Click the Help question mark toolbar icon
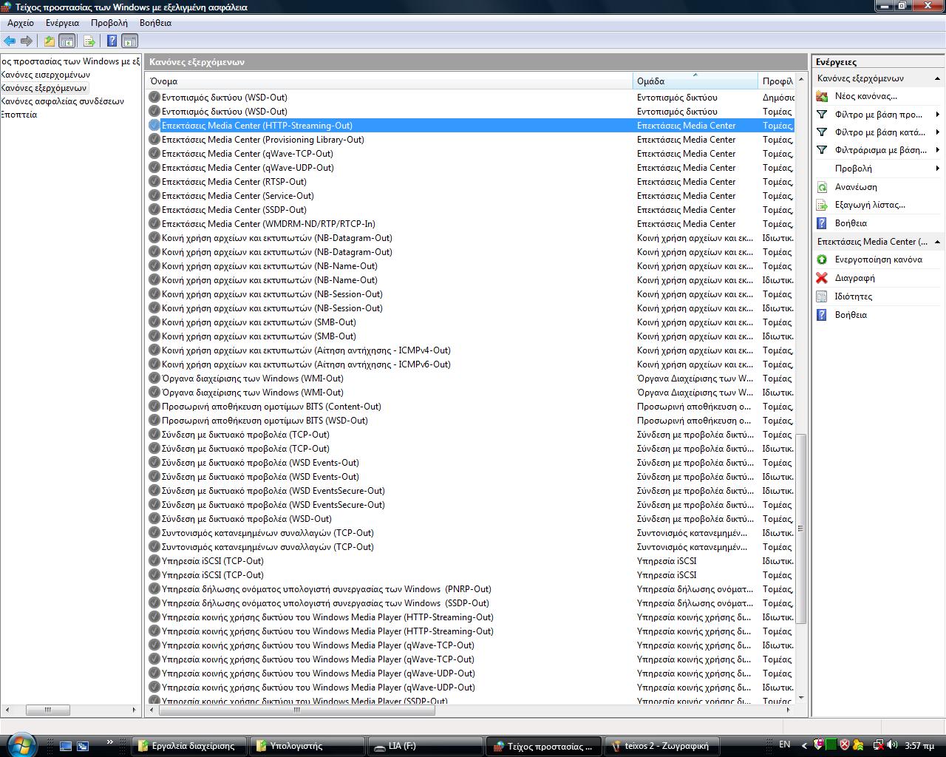 (x=112, y=41)
